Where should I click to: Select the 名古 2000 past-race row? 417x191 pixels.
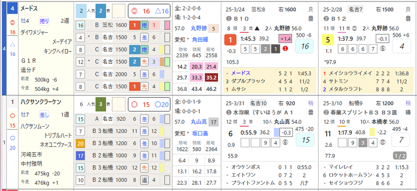tap(123, 74)
